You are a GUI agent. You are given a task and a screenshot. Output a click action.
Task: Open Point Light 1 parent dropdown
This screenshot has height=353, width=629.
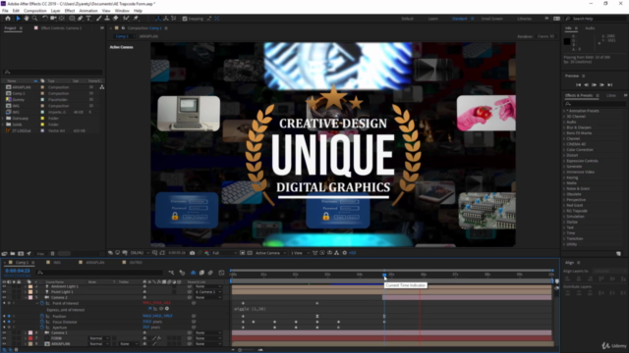pyautogui.click(x=208, y=292)
